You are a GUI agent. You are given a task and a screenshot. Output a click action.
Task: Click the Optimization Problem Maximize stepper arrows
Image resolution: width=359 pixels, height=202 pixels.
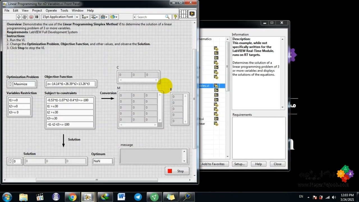coord(10,84)
